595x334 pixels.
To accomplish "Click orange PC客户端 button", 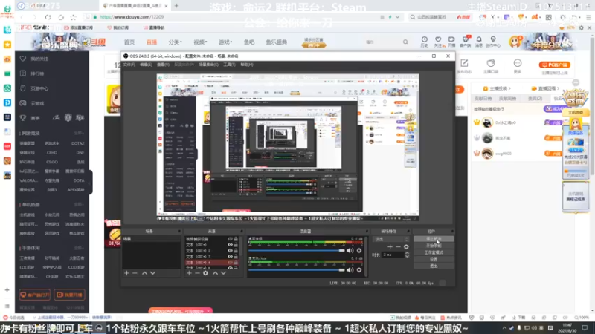I will point(555,65).
